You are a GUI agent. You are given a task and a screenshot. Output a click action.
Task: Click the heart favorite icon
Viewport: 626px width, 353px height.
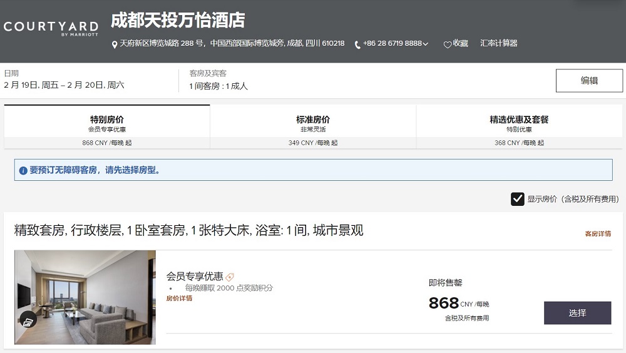(448, 44)
